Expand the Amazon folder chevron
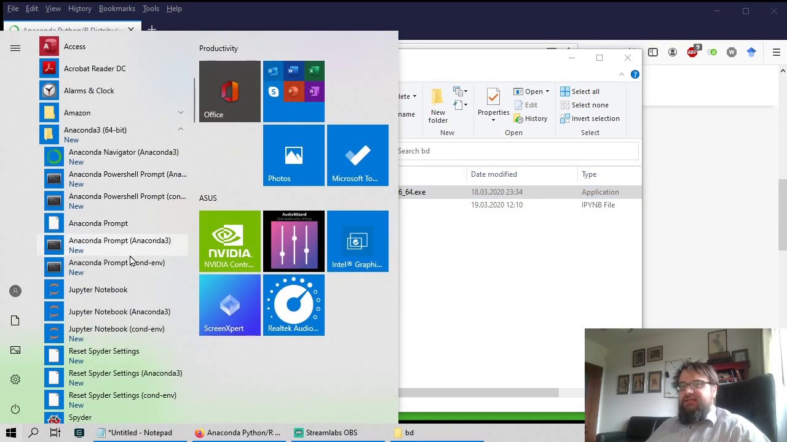Screen dimensions: 787x442 tap(181, 113)
